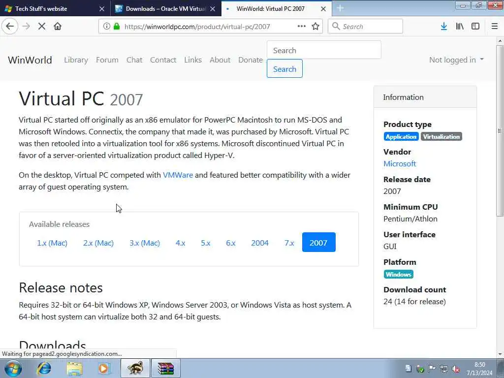
Task: Expand the Not logged in dropdown
Action: [x=456, y=60]
